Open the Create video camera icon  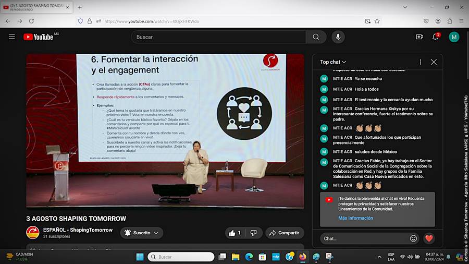pos(419,37)
